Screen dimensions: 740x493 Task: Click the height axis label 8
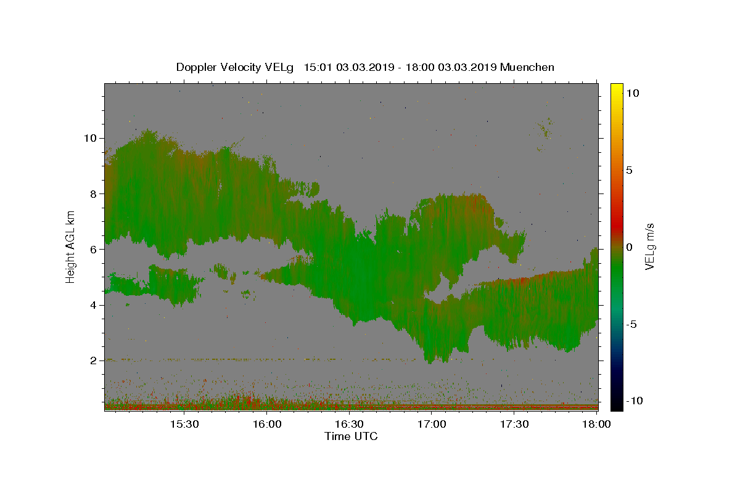95,194
